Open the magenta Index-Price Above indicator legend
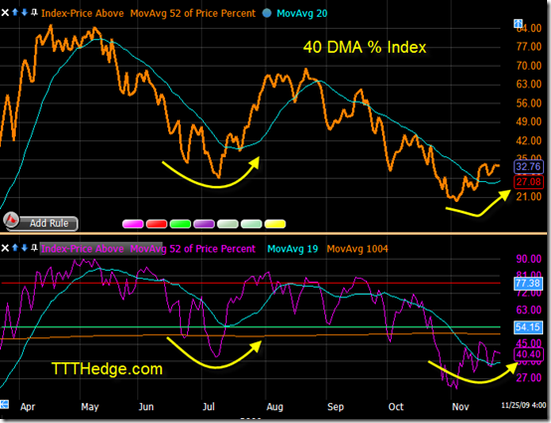Viewport: 551px width, 423px height. [x=148, y=249]
